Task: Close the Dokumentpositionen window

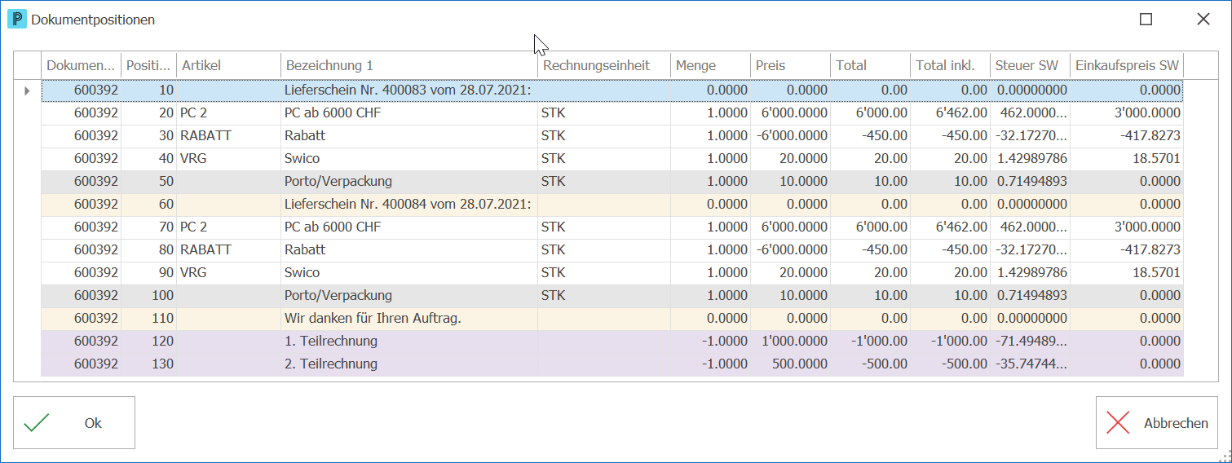Action: pos(1203,19)
